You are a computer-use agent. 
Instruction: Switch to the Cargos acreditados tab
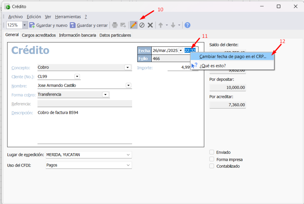(x=39, y=35)
